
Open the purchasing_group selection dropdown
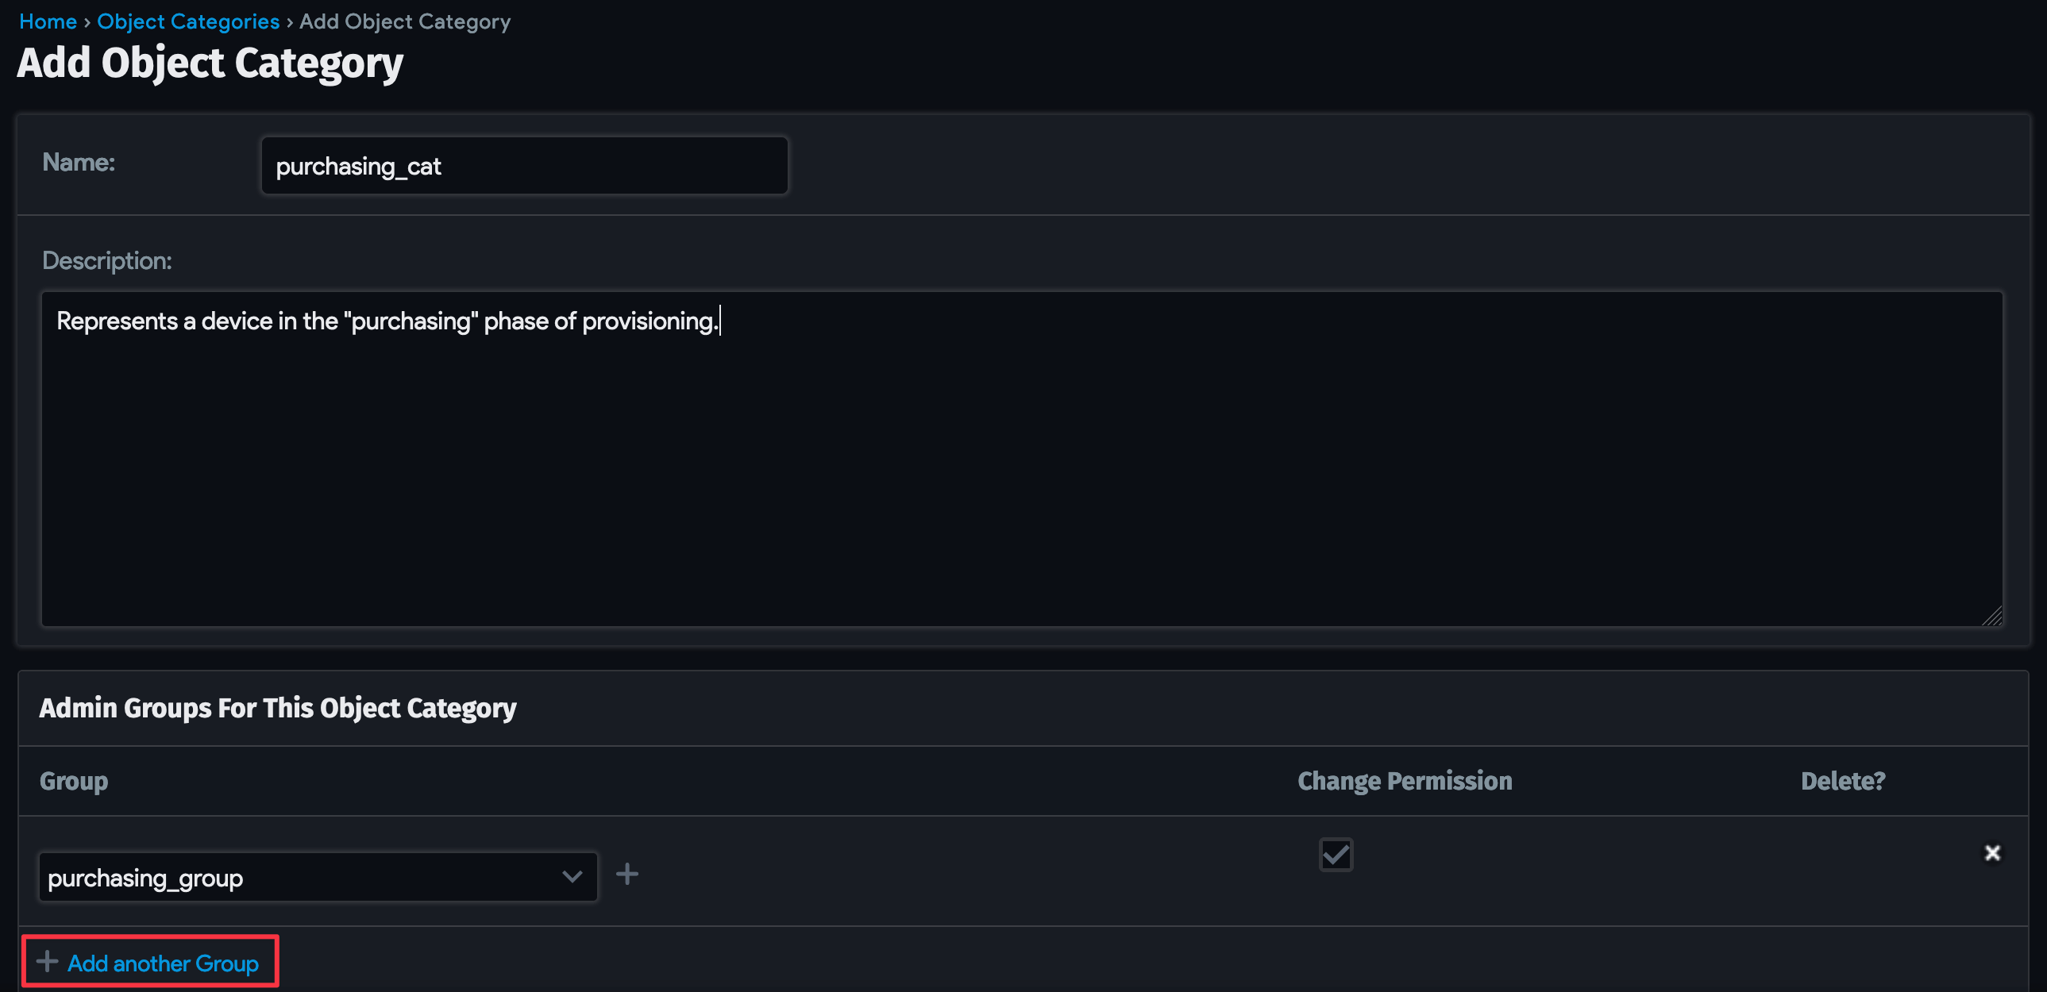(318, 876)
